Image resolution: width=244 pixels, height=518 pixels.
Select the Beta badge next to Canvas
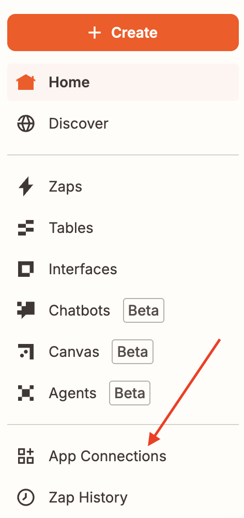tap(132, 352)
